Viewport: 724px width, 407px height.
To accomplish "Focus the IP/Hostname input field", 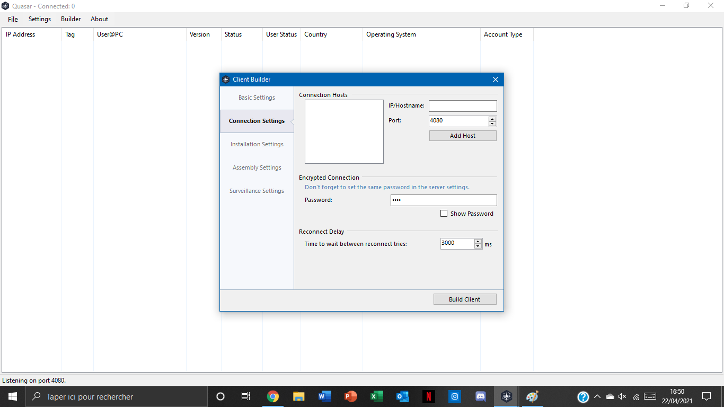I will tap(463, 106).
